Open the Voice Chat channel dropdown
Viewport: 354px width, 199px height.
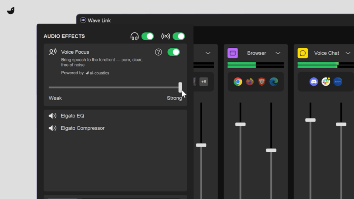pos(348,53)
